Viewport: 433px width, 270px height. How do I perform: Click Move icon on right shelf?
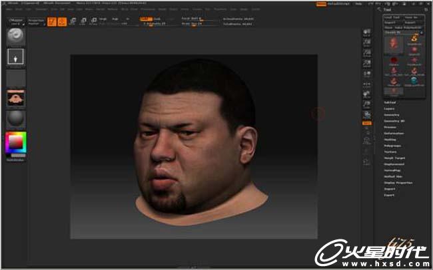click(x=367, y=95)
